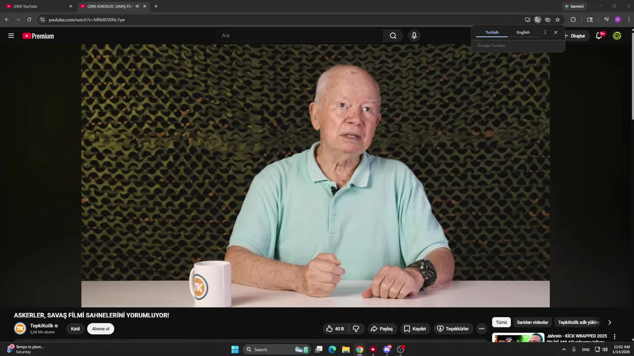Click the Translate this page icon
This screenshot has height=356, width=634.
[537, 20]
